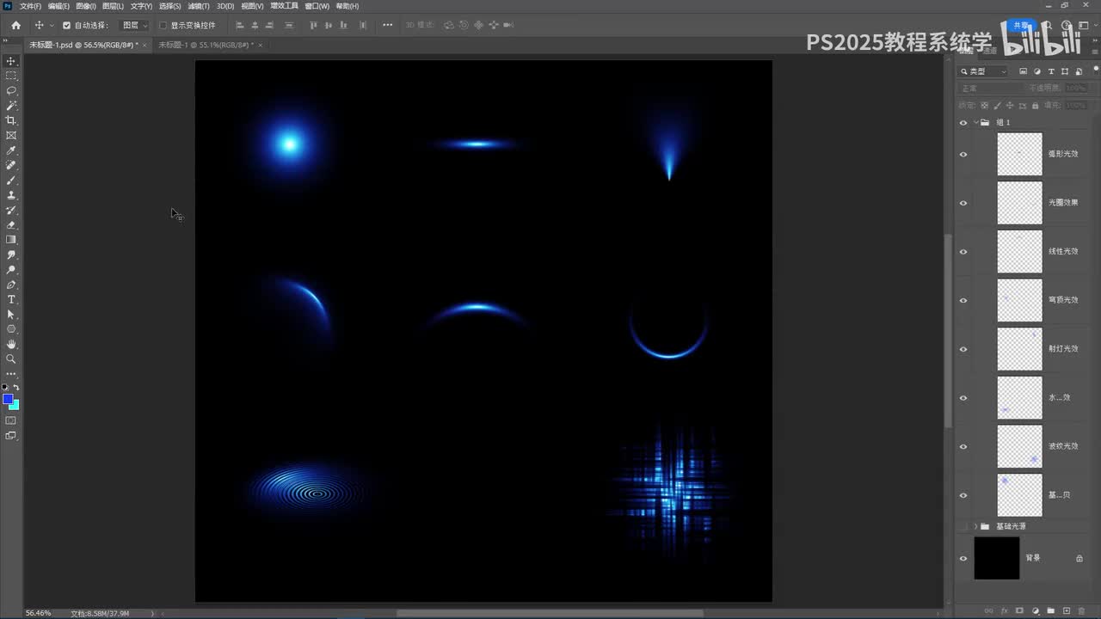Select the Horizontal Type tool
Viewport: 1101px width, 619px height.
click(11, 299)
